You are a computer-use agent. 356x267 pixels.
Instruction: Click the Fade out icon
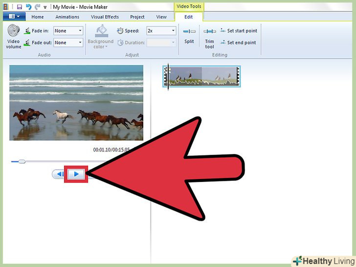click(27, 43)
